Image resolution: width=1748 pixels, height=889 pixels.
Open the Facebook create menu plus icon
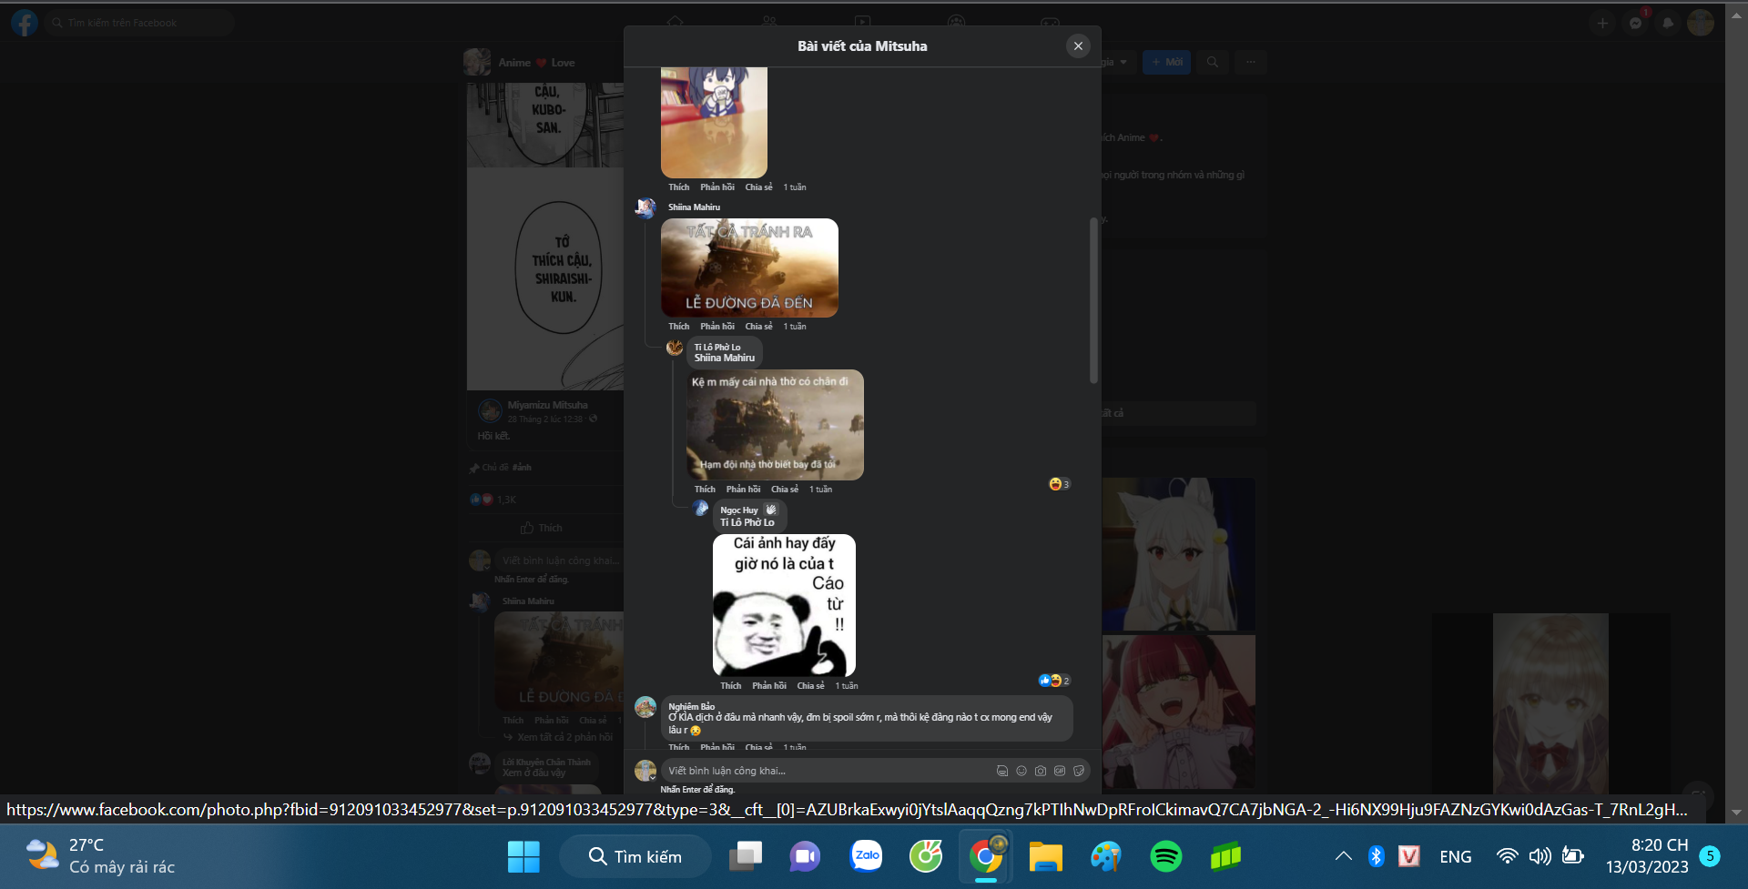1602,23
